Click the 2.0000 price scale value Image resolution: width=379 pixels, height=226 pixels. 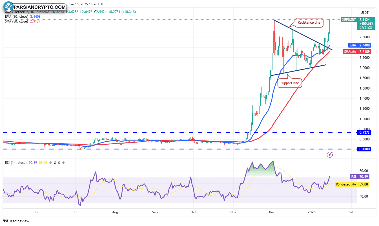point(365,68)
